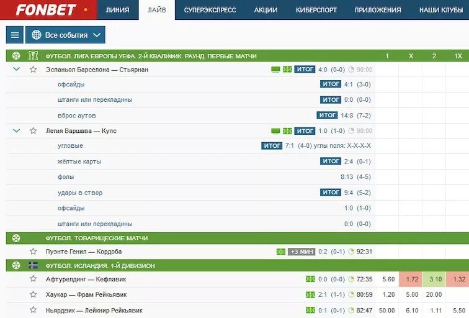Open the hamburger menu button
Viewport: 469px width, 318px height.
15,35
